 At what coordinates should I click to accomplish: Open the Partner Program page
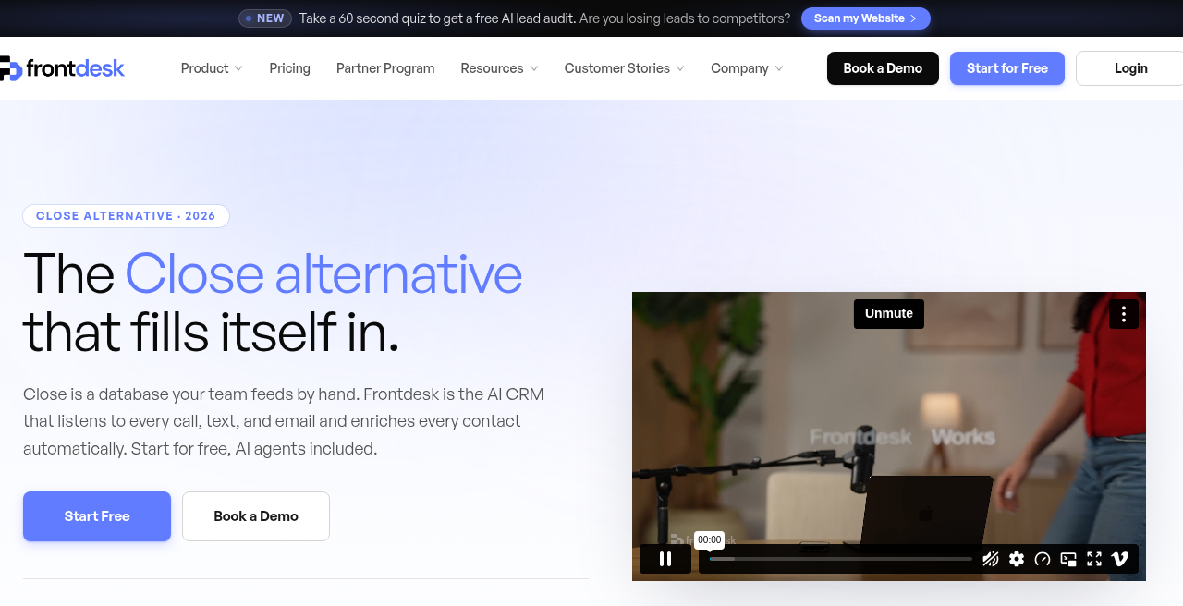(385, 68)
